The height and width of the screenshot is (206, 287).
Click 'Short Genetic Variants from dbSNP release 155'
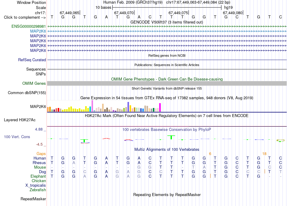(167, 88)
